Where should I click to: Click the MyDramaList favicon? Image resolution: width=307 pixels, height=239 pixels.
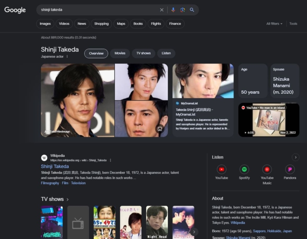(x=178, y=103)
